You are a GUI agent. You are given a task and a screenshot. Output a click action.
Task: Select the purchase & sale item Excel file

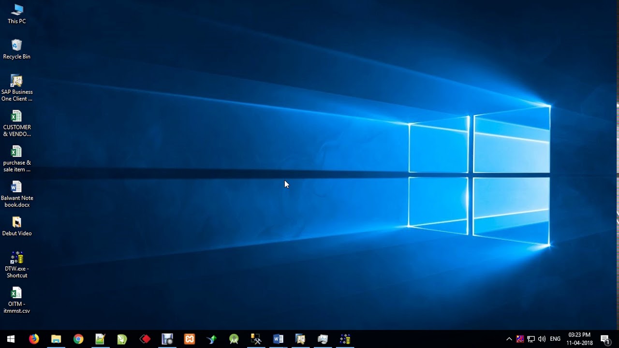[17, 159]
